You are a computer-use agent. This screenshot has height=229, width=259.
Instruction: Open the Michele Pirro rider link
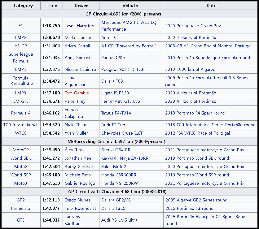77,175
